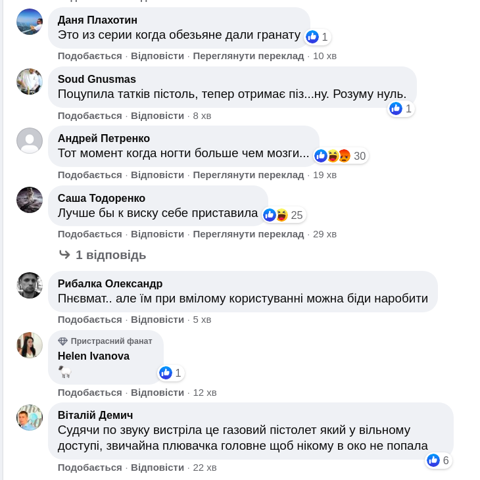
Task: Toggle Подобається on Soud Gnusmas's comment
Action: (x=89, y=116)
